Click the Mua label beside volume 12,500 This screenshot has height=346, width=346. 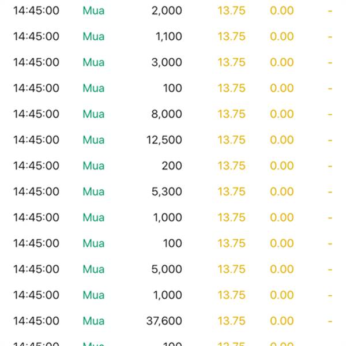tap(93, 140)
